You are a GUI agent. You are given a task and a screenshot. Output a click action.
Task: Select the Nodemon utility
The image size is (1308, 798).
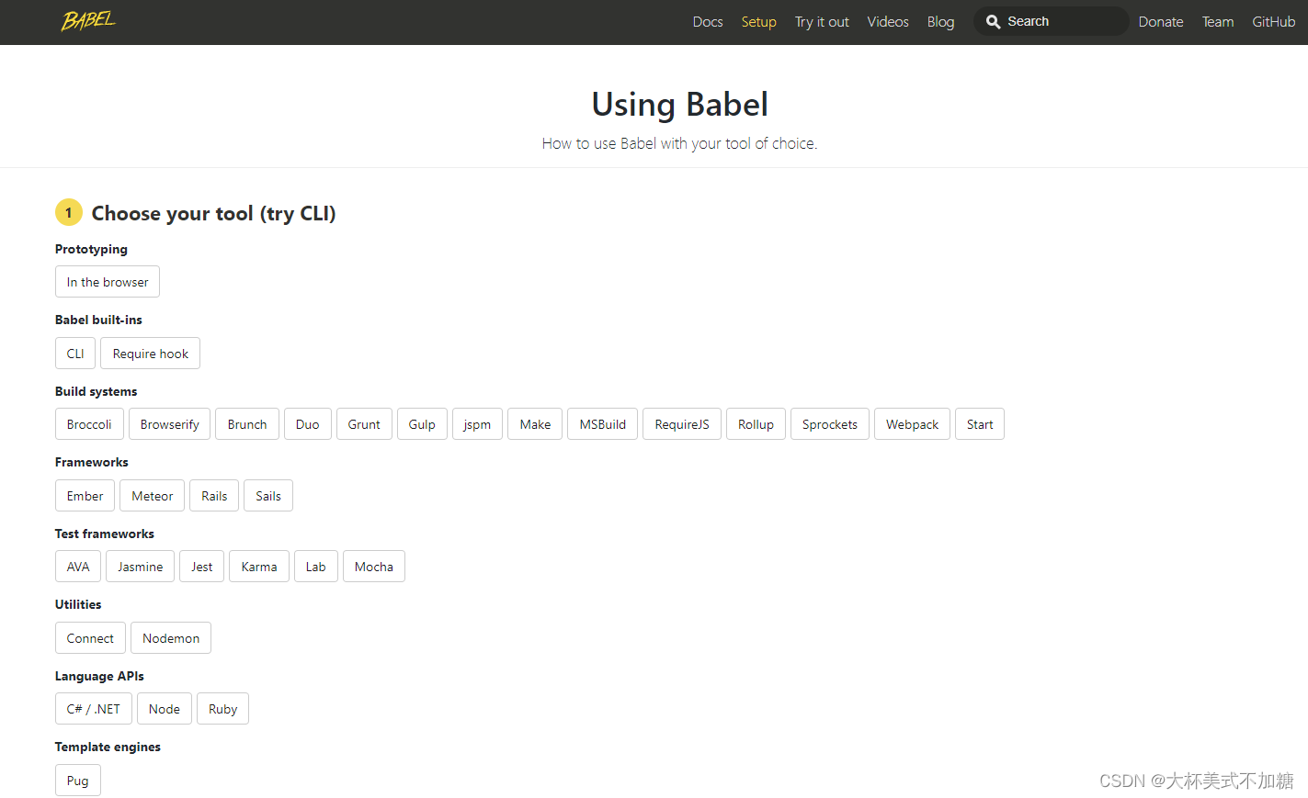171,638
